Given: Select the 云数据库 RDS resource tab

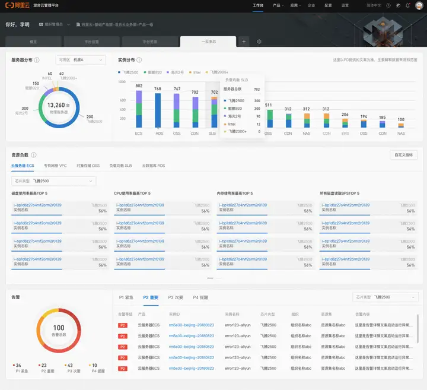Looking at the screenshot, I should pos(154,166).
